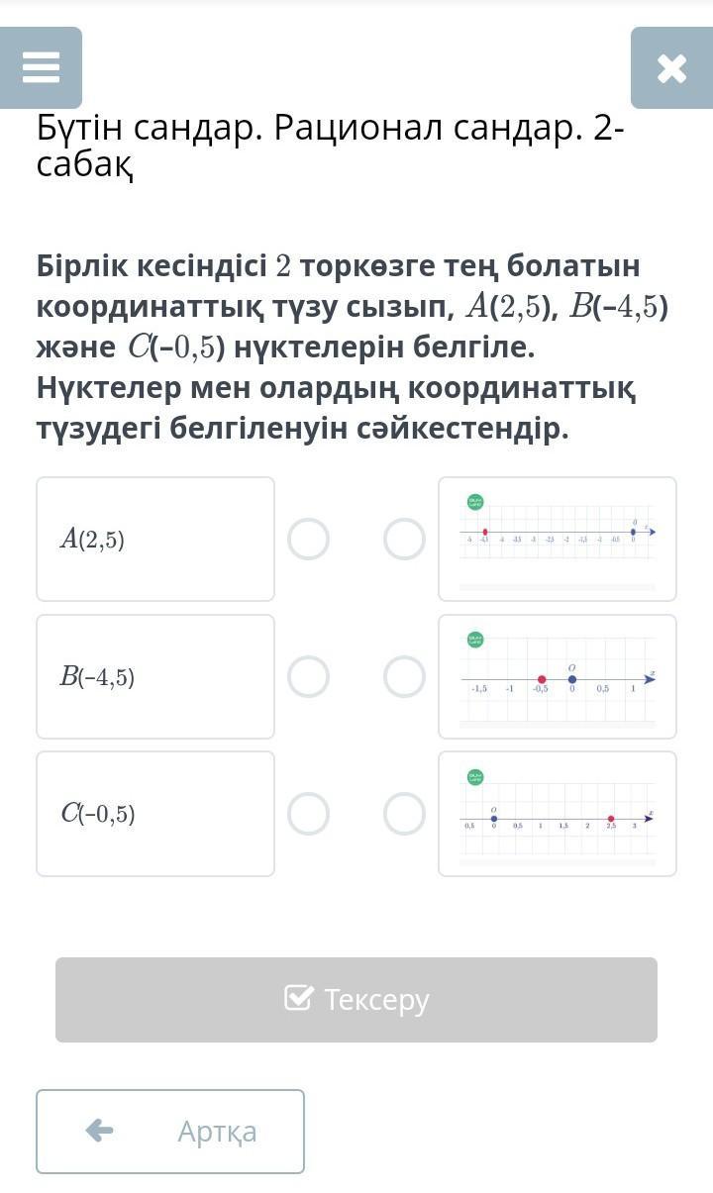Go back with the Артқа button
The height and width of the screenshot is (1193, 713).
[x=170, y=1132]
